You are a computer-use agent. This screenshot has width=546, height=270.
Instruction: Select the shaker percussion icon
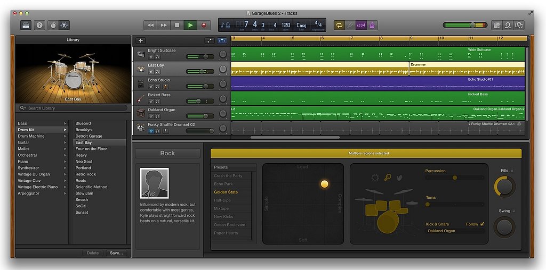point(388,178)
